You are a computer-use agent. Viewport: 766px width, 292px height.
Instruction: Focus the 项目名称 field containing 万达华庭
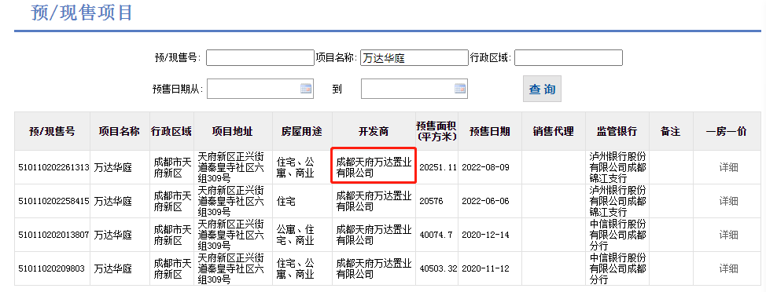pyautogui.click(x=414, y=58)
